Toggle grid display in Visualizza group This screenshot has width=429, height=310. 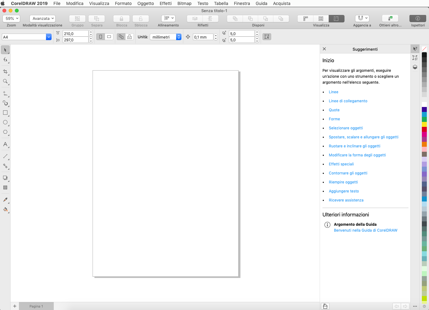coord(321,19)
